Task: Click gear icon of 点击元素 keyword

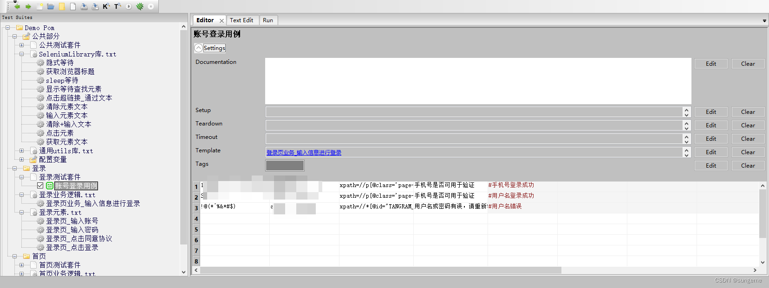Action: pos(41,133)
